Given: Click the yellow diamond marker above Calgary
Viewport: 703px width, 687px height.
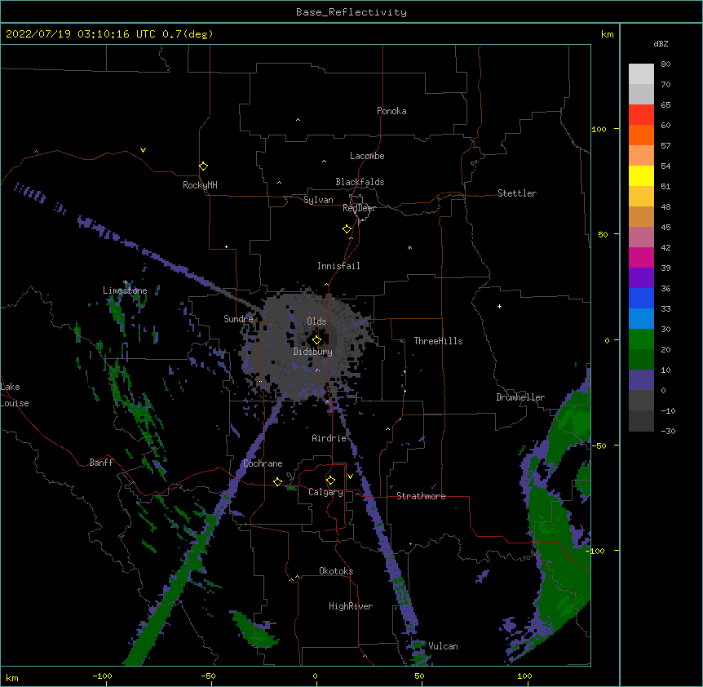Looking at the screenshot, I should 330,481.
